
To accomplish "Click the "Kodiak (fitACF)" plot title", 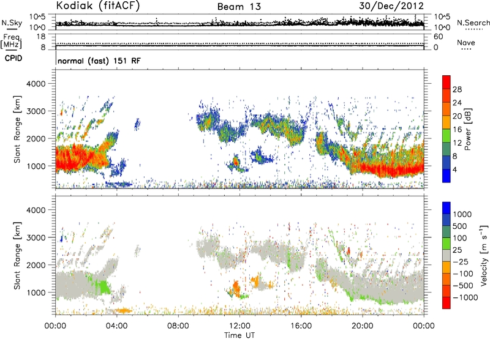I will (98, 6).
